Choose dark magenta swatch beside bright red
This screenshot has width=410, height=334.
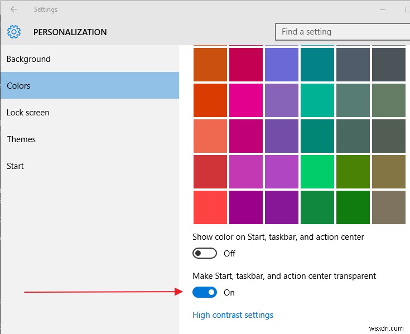point(246,207)
